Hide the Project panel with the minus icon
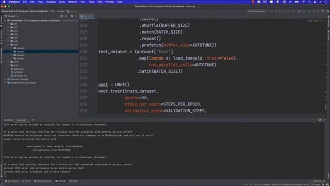This screenshot has width=330, height=186. tap(76, 16)
